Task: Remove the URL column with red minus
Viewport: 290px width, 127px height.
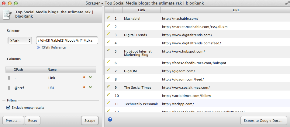Action: coord(84,87)
